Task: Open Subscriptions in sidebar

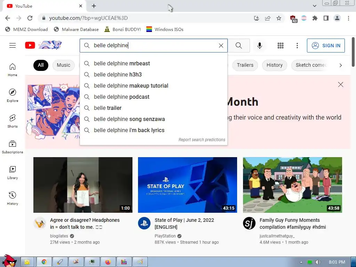Action: tap(13, 147)
